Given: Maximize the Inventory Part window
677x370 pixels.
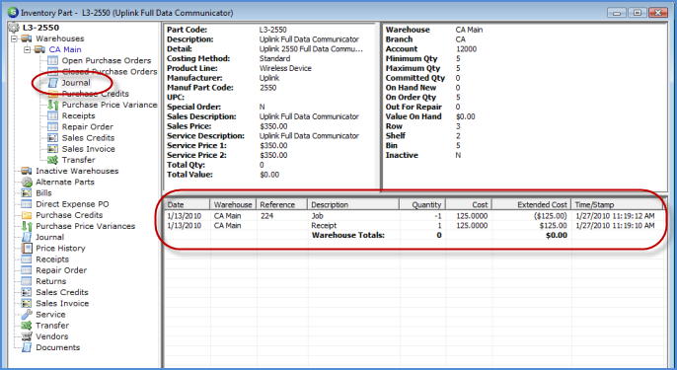Looking at the screenshot, I should pyautogui.click(x=637, y=13).
